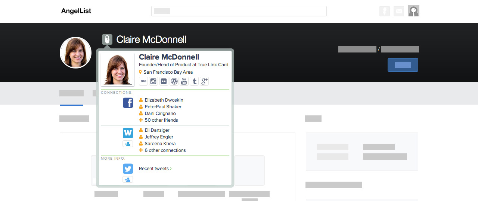This screenshot has height=201, width=478.
Task: Click the Flickr icon in the card
Action: pos(164,82)
